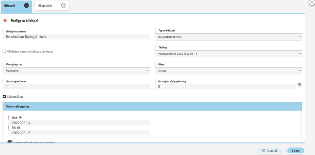The height and width of the screenshot is (155, 315).
Task: Click the info icon beside Hastighet vid paginering
Action: 300,85
